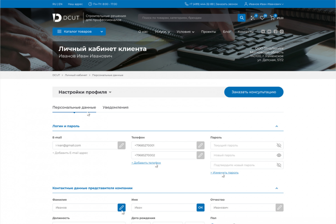The width and height of the screenshot is (336, 224).
Task: Toggle visibility of Подтвердите новый пароль field
Action: pyautogui.click(x=279, y=165)
